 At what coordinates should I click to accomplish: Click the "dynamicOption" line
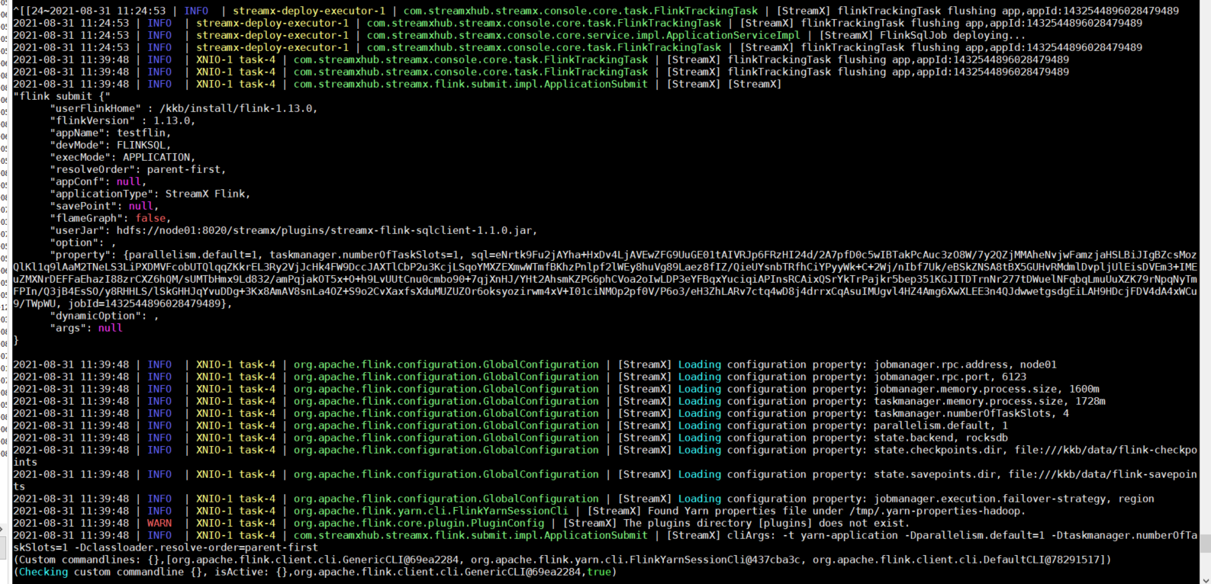(105, 316)
